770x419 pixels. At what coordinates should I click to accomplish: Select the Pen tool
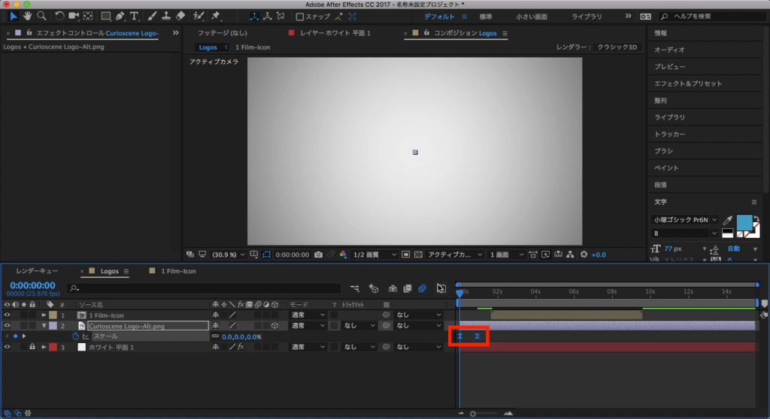coord(120,16)
